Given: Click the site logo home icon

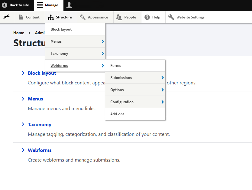Looking at the screenshot, I should coord(7,17).
